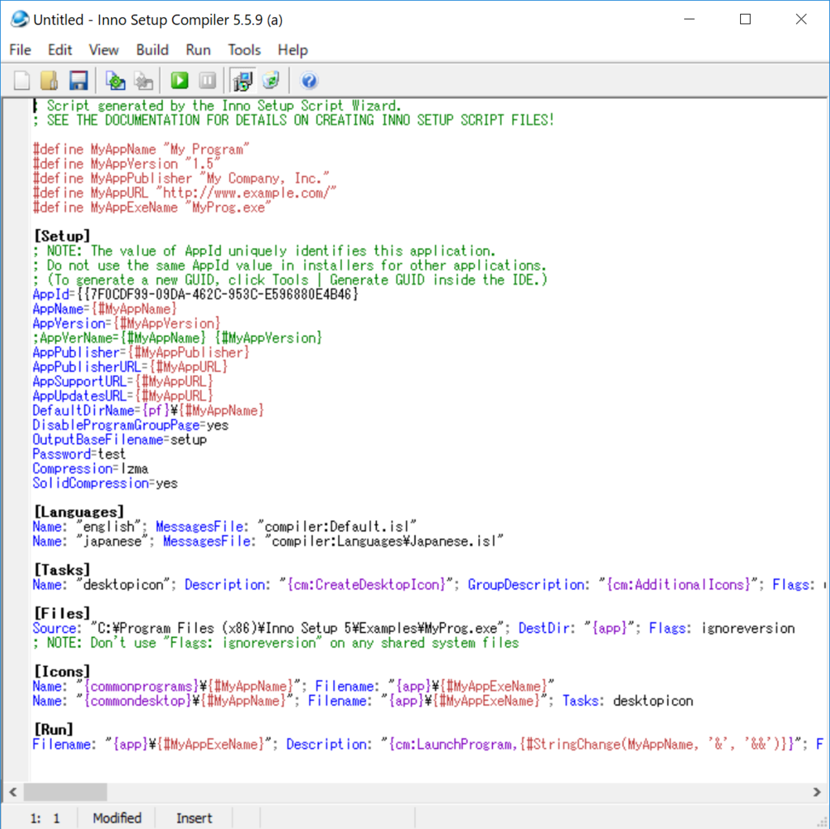Click the horizontal scrollbar right arrow

(x=817, y=793)
